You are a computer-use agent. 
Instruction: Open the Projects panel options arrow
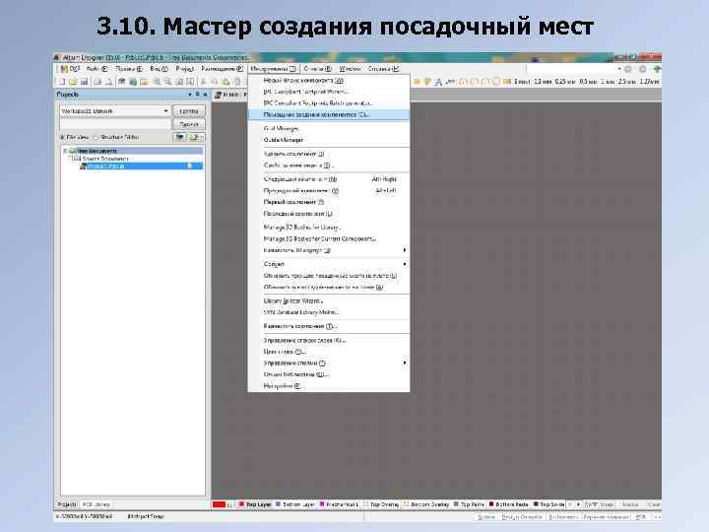click(x=190, y=95)
